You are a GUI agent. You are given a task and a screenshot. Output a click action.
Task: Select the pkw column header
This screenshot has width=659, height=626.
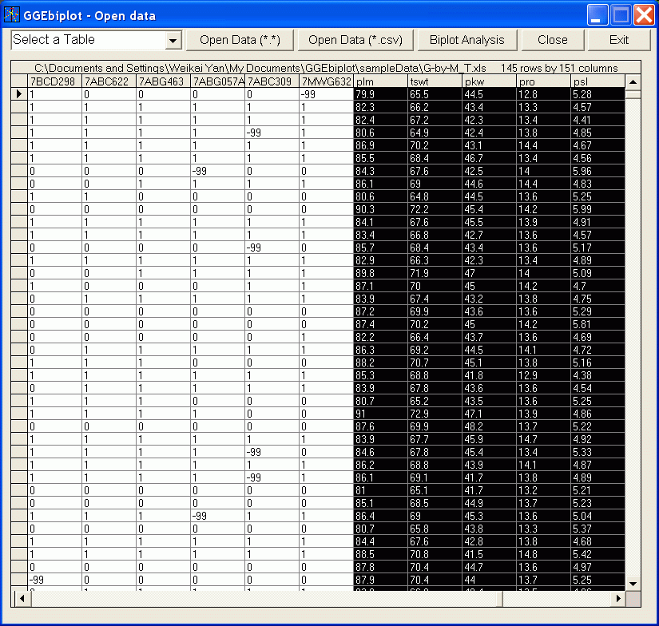(489, 81)
